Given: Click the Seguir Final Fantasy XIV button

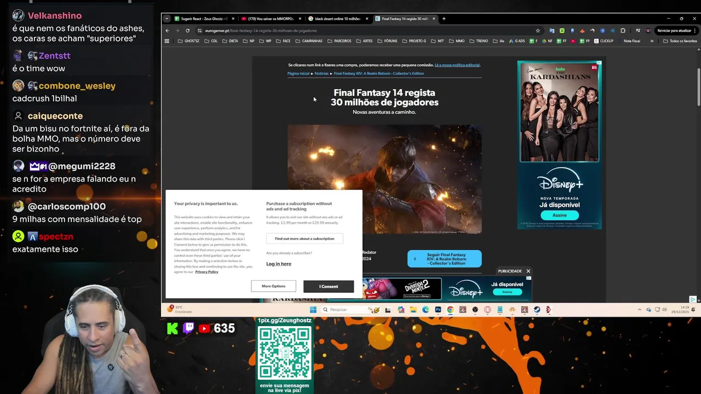Looking at the screenshot, I should 444,259.
